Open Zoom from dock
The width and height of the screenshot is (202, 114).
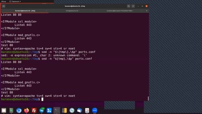click(x=95, y=111)
